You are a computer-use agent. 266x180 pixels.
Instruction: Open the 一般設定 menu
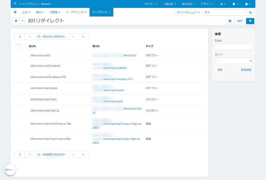169,4
